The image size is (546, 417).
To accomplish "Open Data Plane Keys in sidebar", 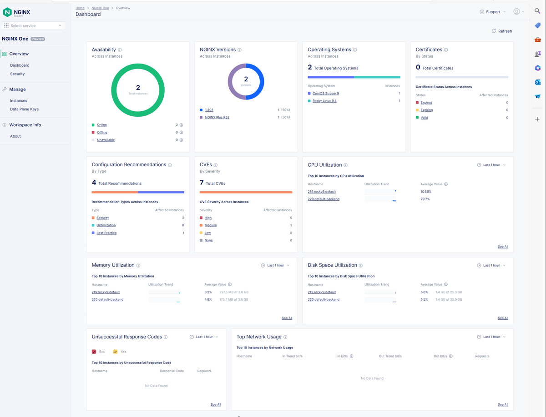I will 24,109.
